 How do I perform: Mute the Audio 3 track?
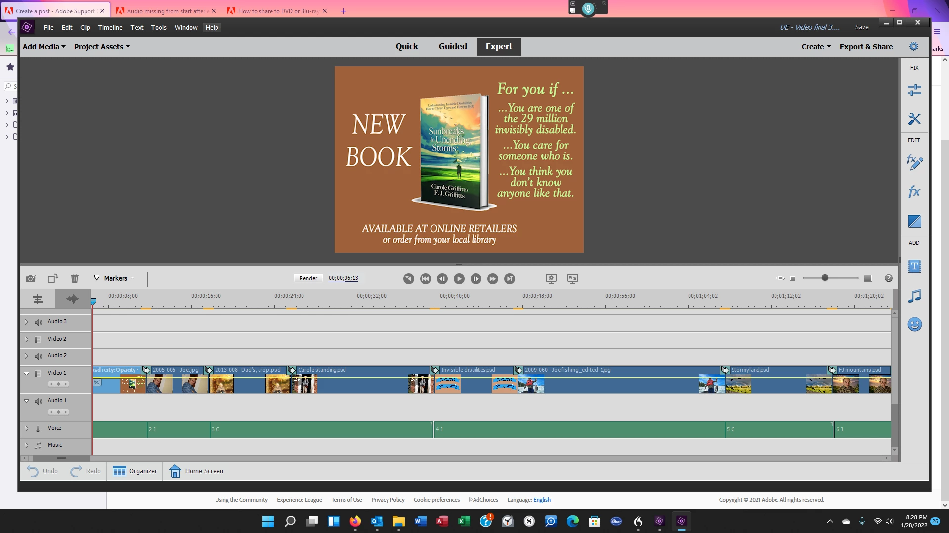39,322
